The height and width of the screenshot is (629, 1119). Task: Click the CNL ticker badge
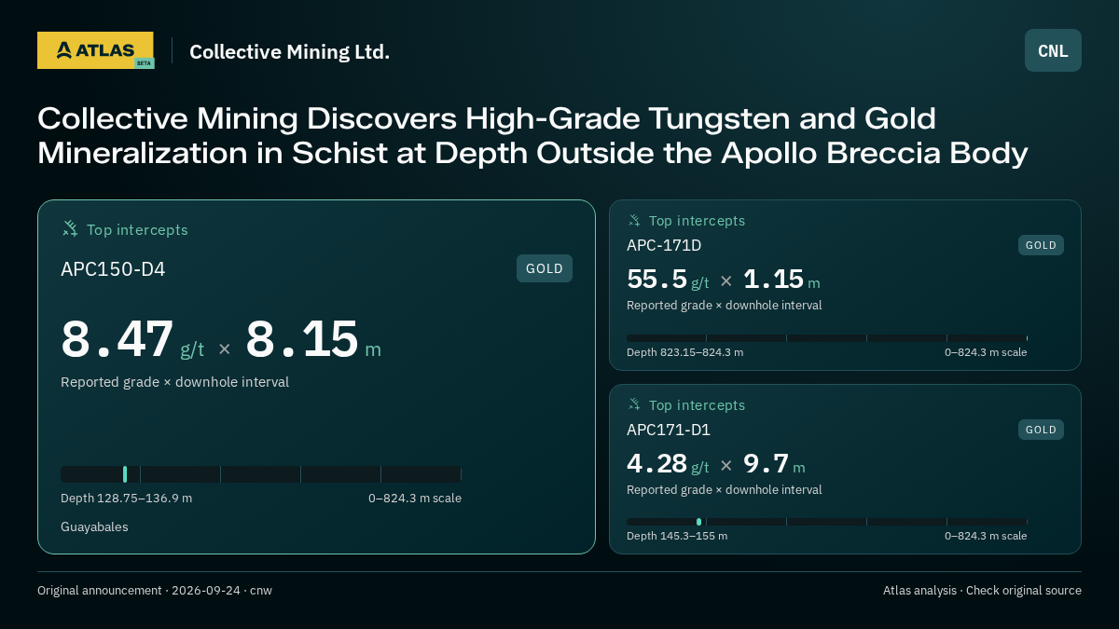1053,50
